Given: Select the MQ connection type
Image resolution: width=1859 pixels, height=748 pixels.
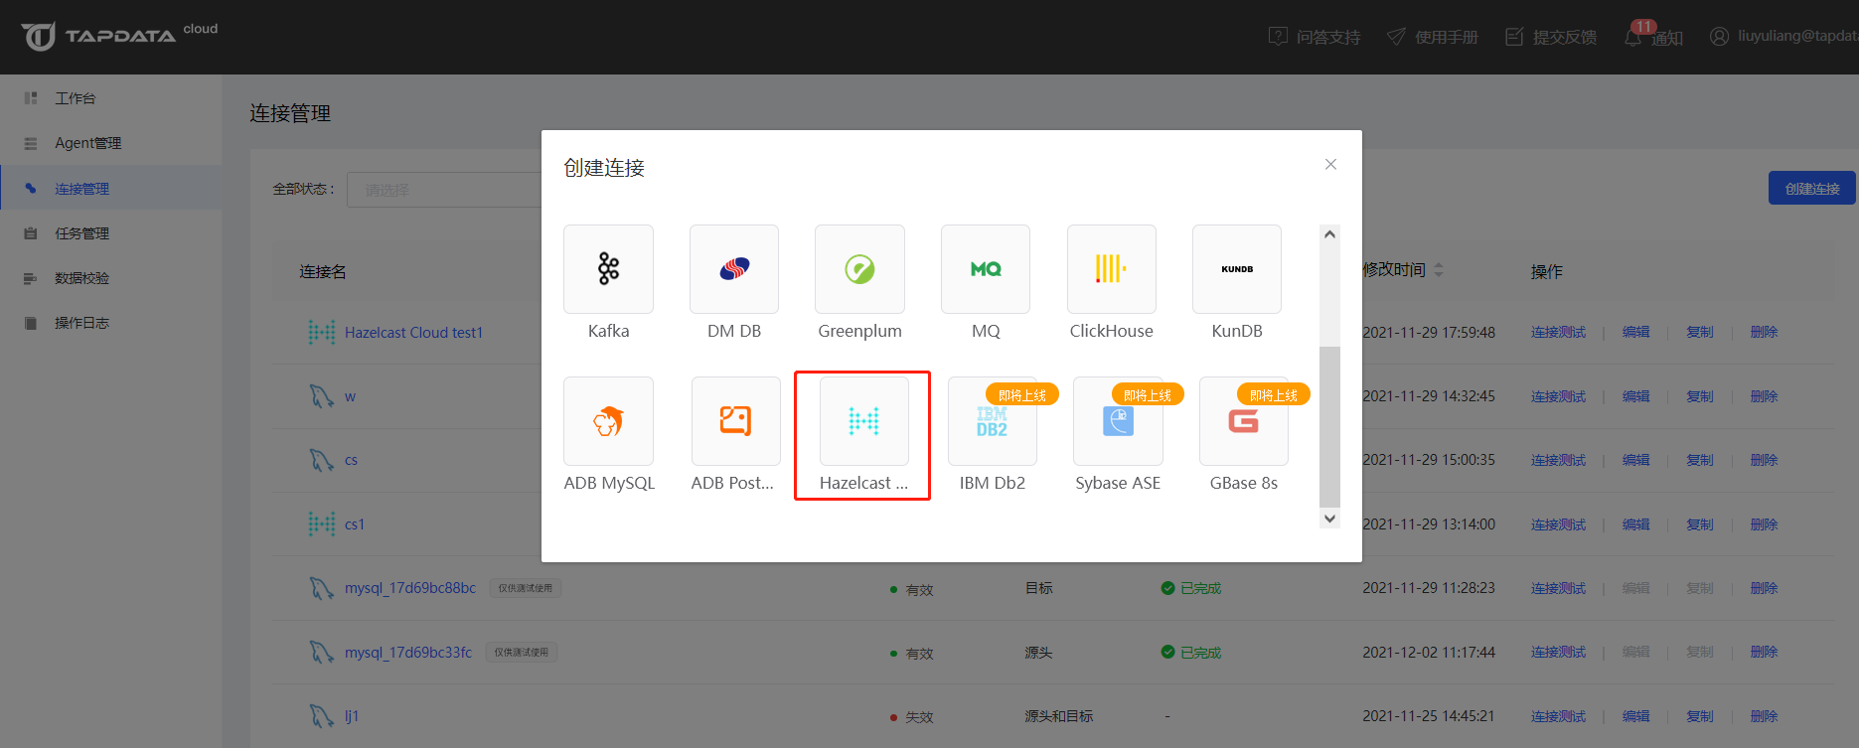Looking at the screenshot, I should [x=986, y=269].
